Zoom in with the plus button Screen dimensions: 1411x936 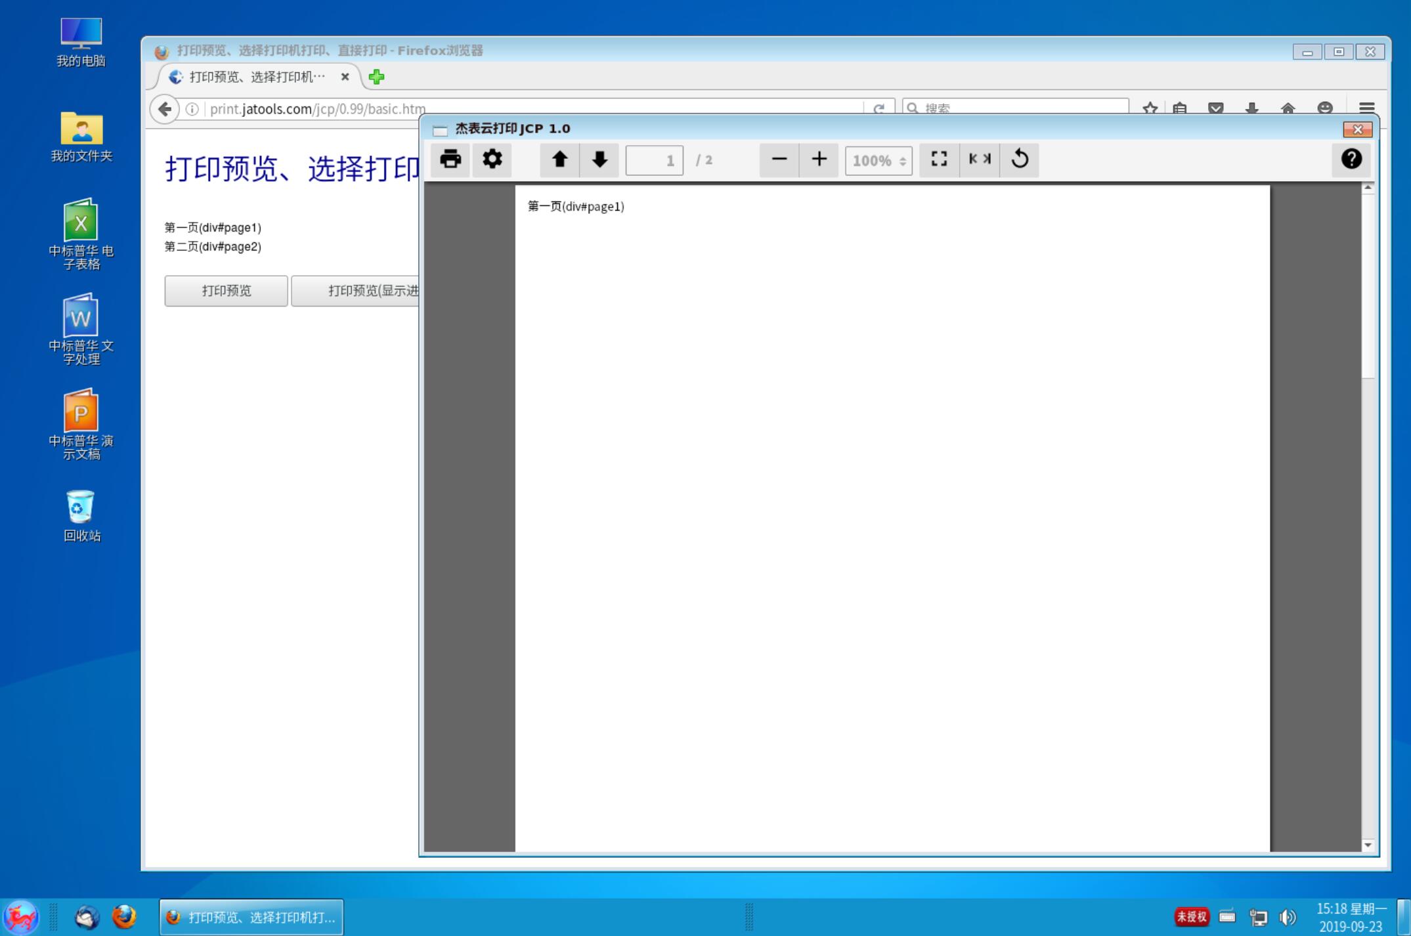pyautogui.click(x=819, y=160)
